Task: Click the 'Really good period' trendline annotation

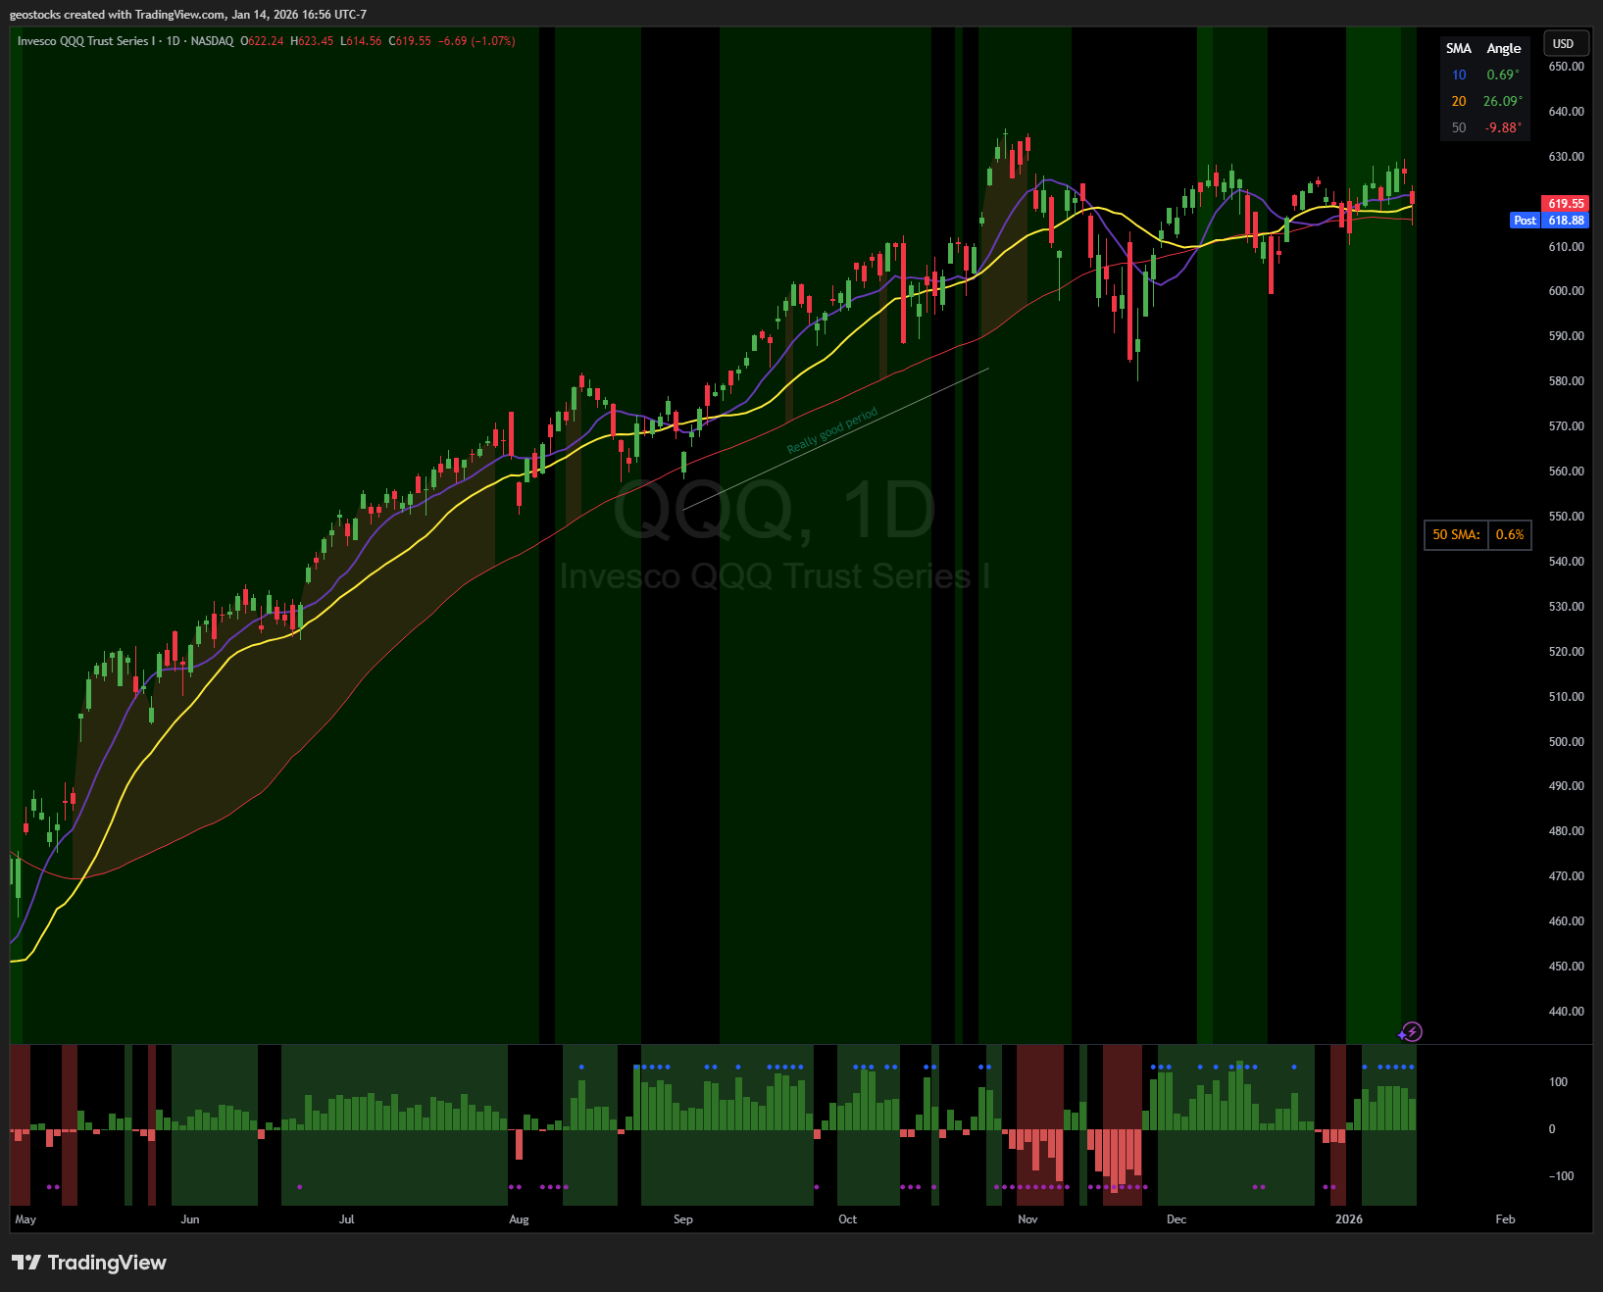Action: pos(832,430)
